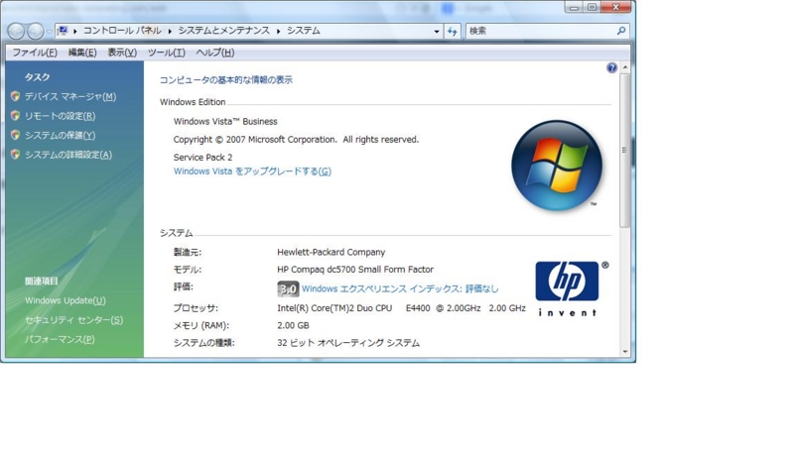
Task: Open help via the blue question mark
Action: pos(611,67)
